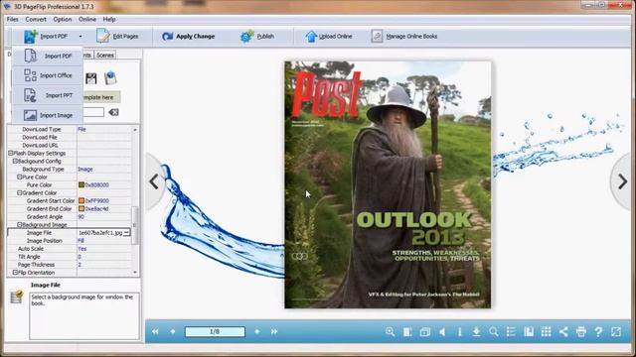This screenshot has width=636, height=357.
Task: Click the Image File browse ellipsis button
Action: point(126,233)
